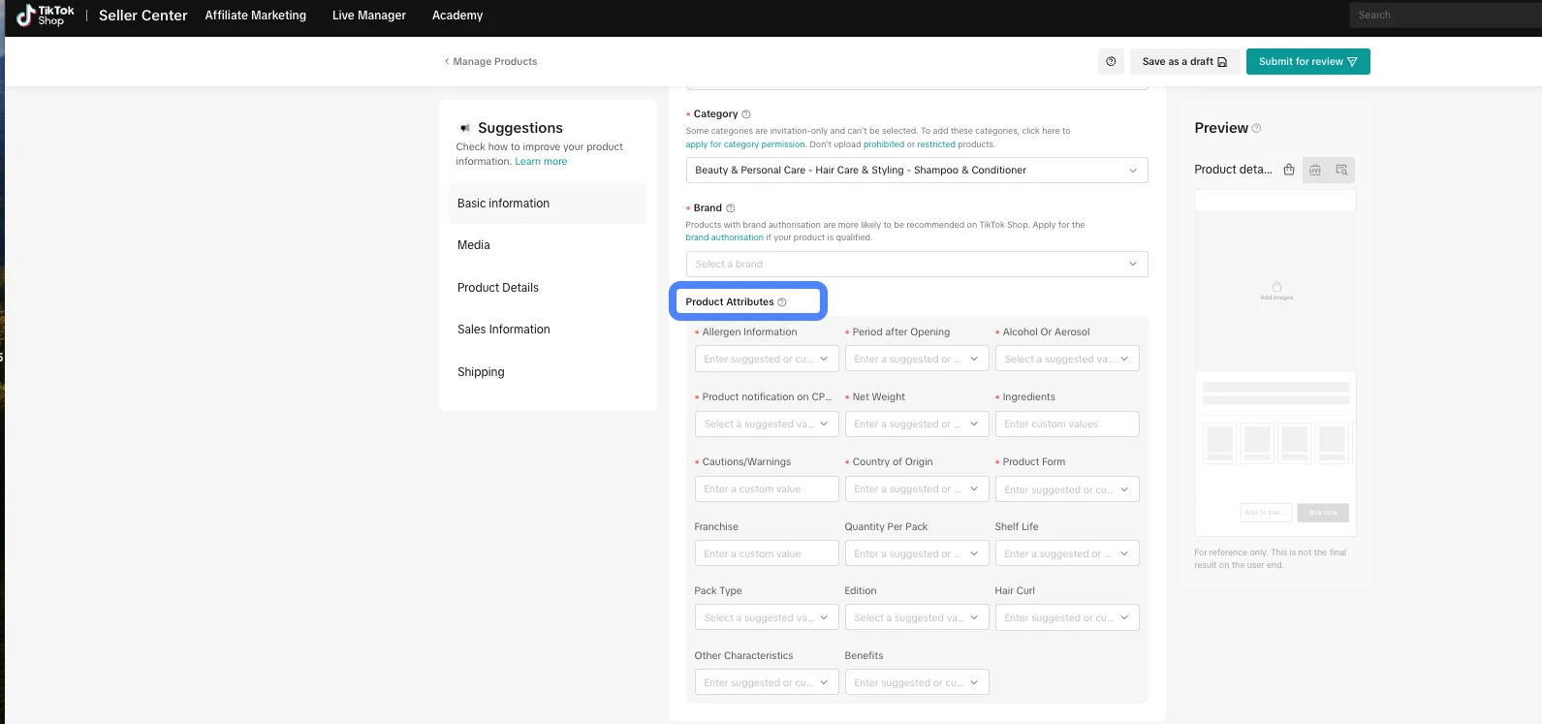
Task: Click the TikTok Shop logo
Action: [x=46, y=16]
